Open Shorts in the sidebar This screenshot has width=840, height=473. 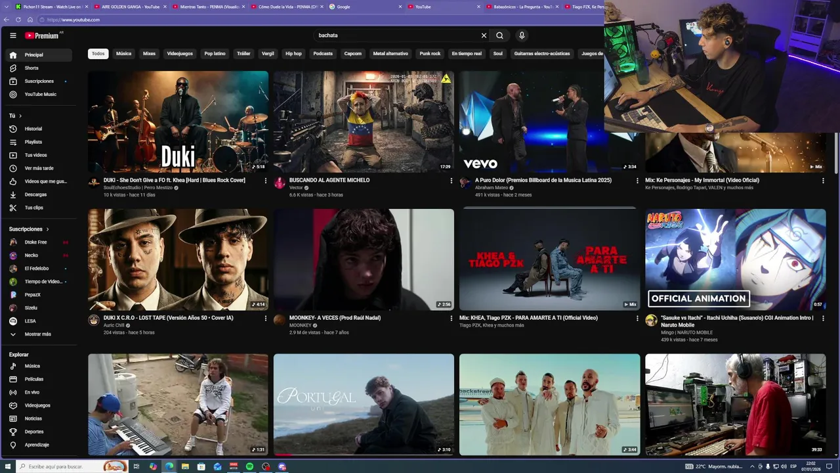click(39, 68)
